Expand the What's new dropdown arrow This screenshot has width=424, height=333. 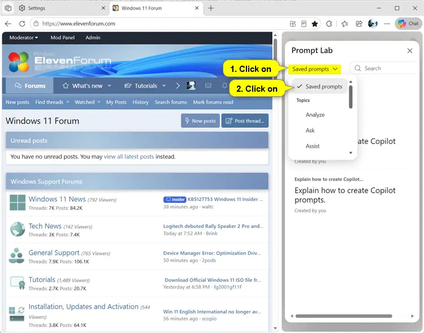(x=110, y=86)
